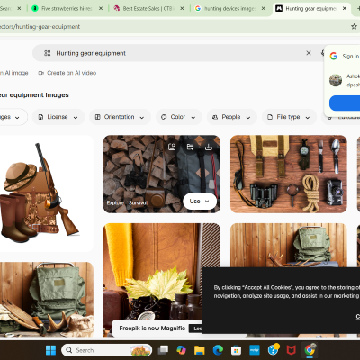
Task: Save the firewood image to collection
Action: [190, 147]
